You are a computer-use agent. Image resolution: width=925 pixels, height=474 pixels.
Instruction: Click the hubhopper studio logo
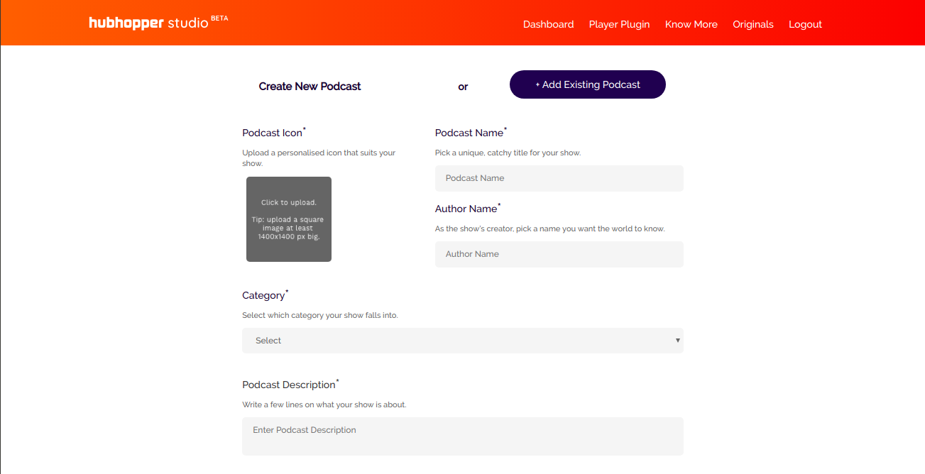pyautogui.click(x=158, y=23)
